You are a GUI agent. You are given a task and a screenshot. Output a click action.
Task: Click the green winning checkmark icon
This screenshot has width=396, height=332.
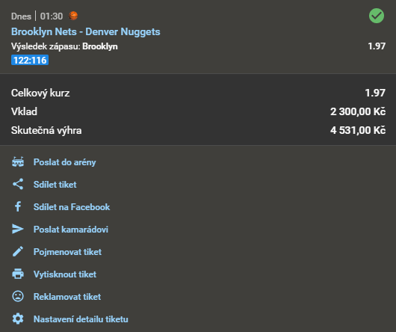click(377, 16)
